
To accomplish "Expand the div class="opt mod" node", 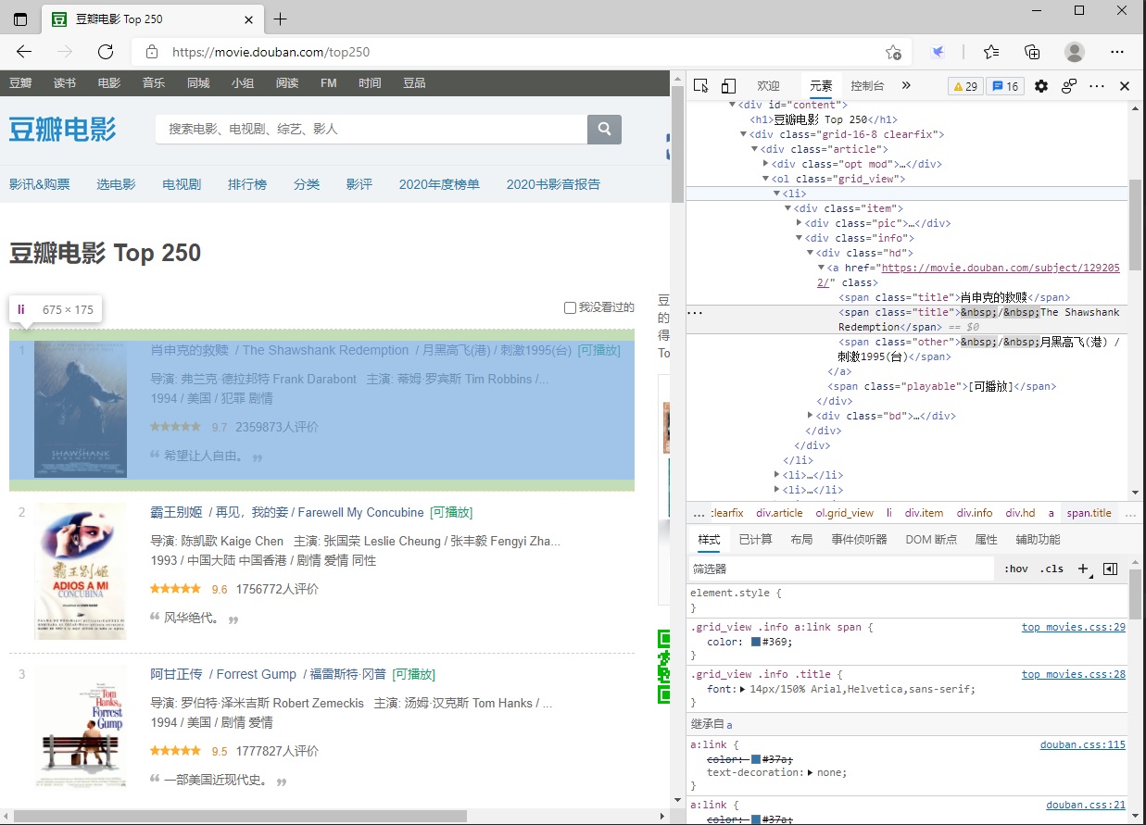I will click(x=765, y=164).
